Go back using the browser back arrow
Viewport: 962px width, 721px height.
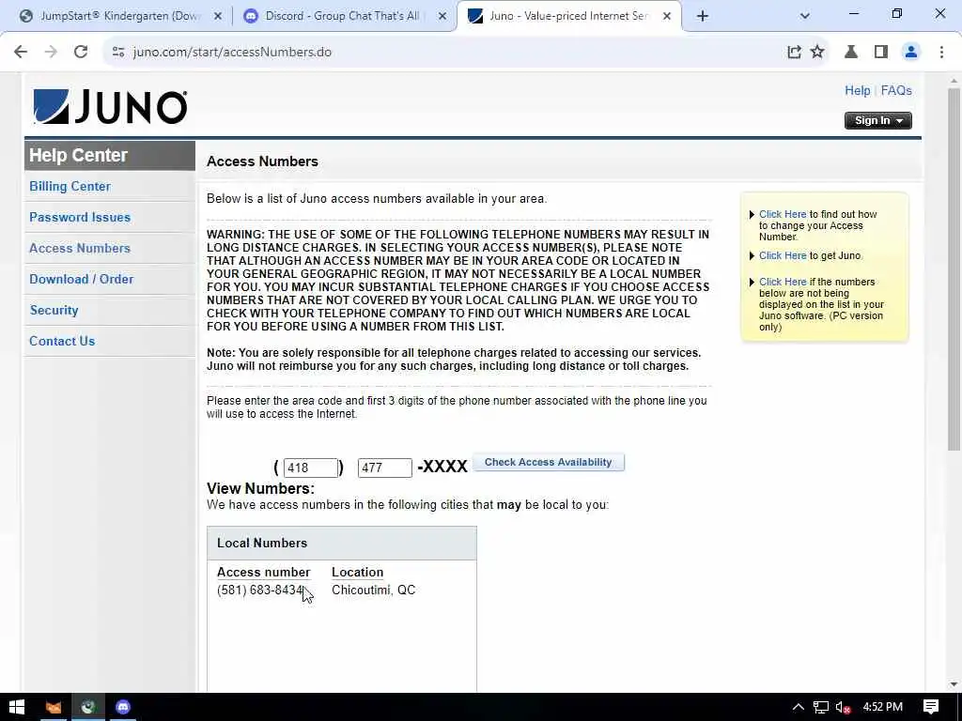pos(21,53)
